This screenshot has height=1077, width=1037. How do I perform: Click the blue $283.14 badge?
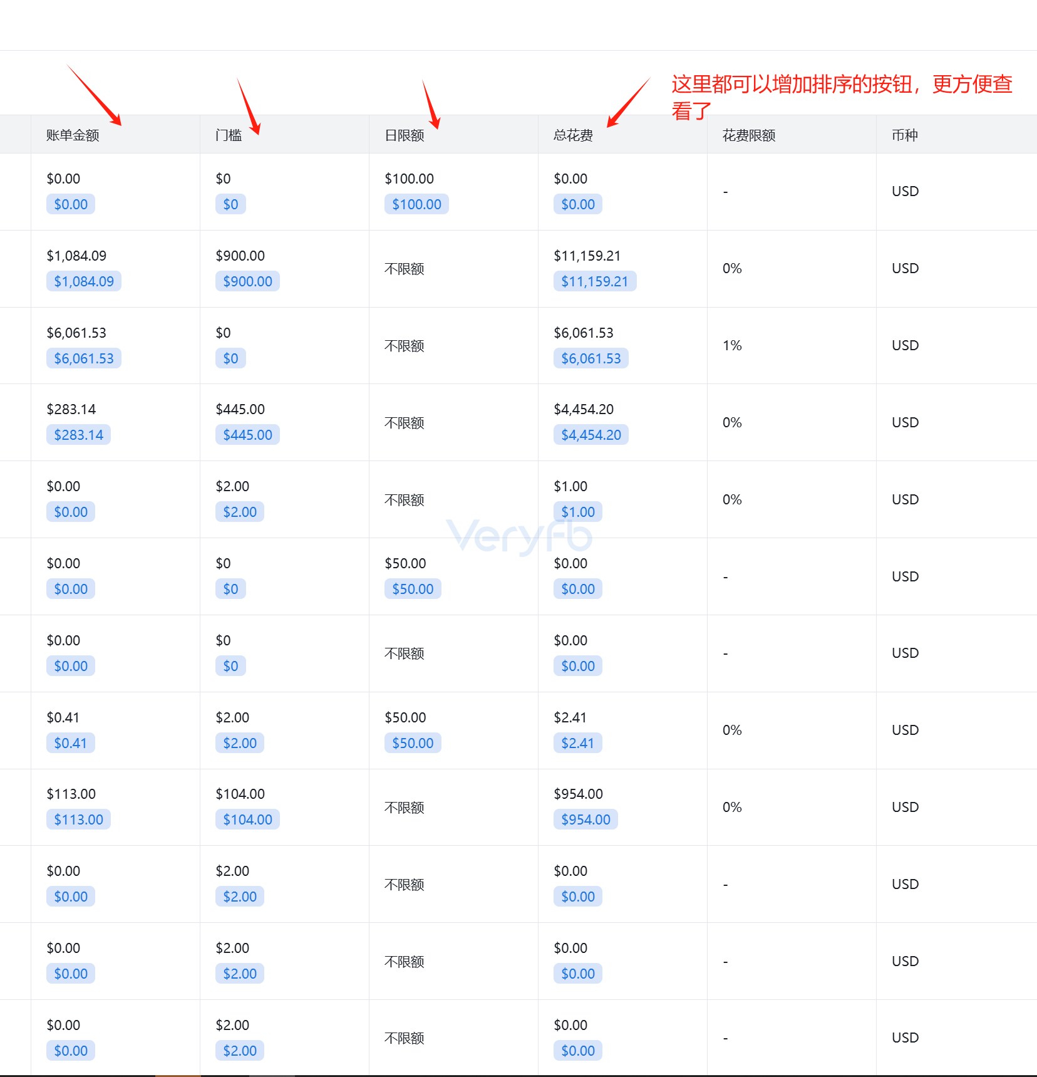point(78,435)
